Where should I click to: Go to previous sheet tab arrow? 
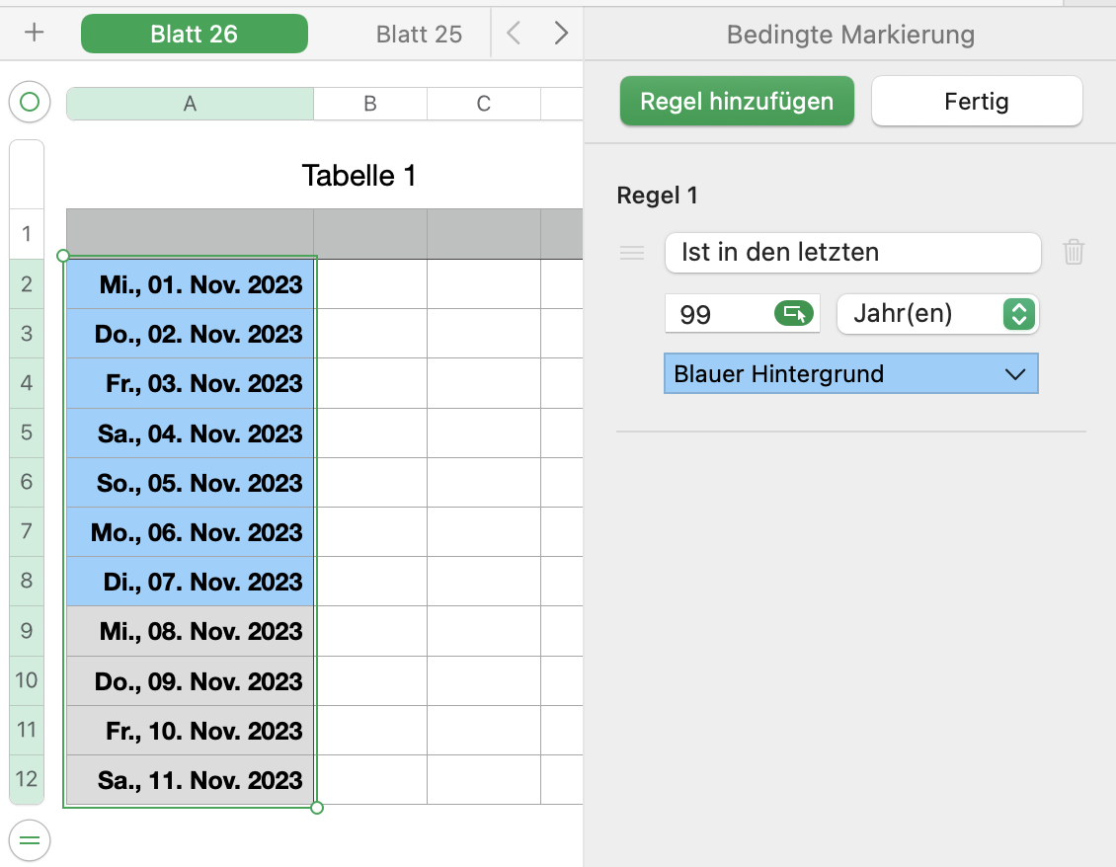[514, 34]
